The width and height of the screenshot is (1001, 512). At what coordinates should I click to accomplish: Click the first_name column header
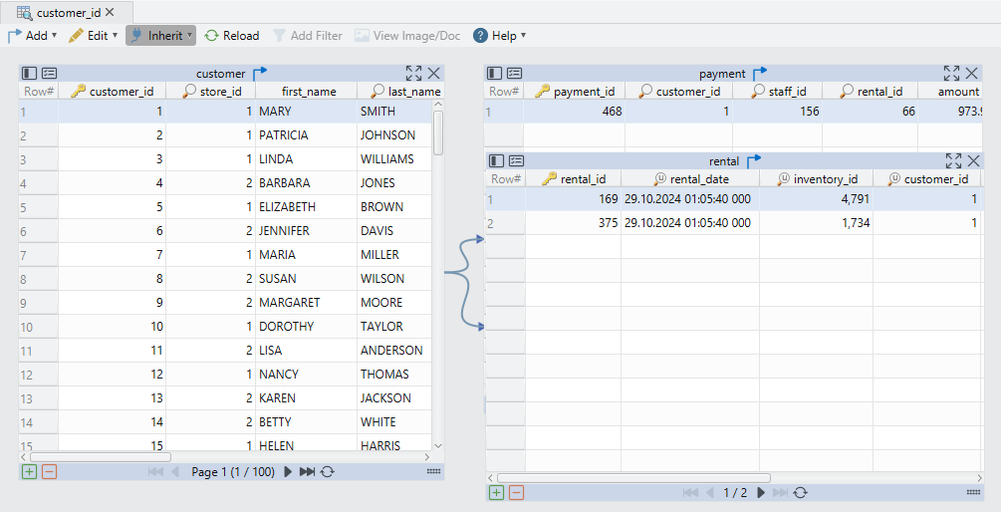click(x=307, y=92)
